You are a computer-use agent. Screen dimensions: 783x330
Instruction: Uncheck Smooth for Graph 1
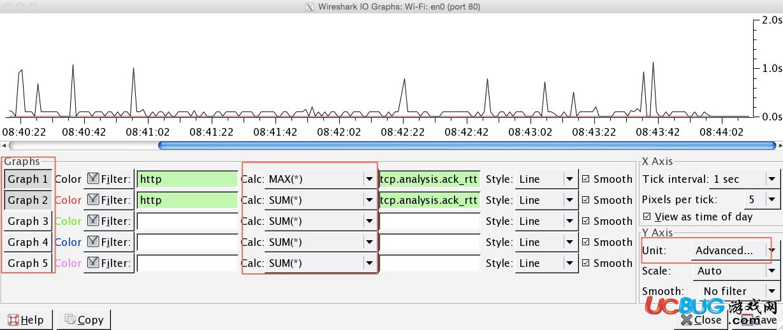tap(607, 179)
